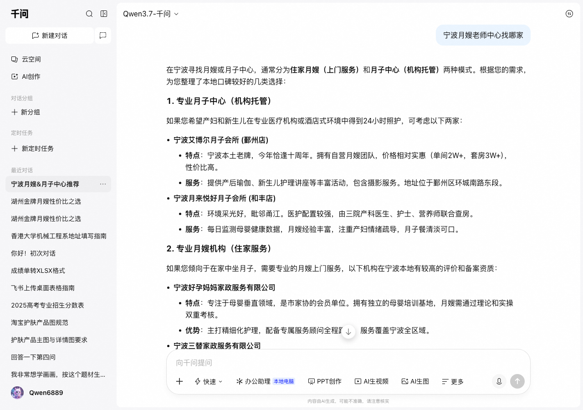Activate the microphone voice input
583x410 pixels.
499,381
